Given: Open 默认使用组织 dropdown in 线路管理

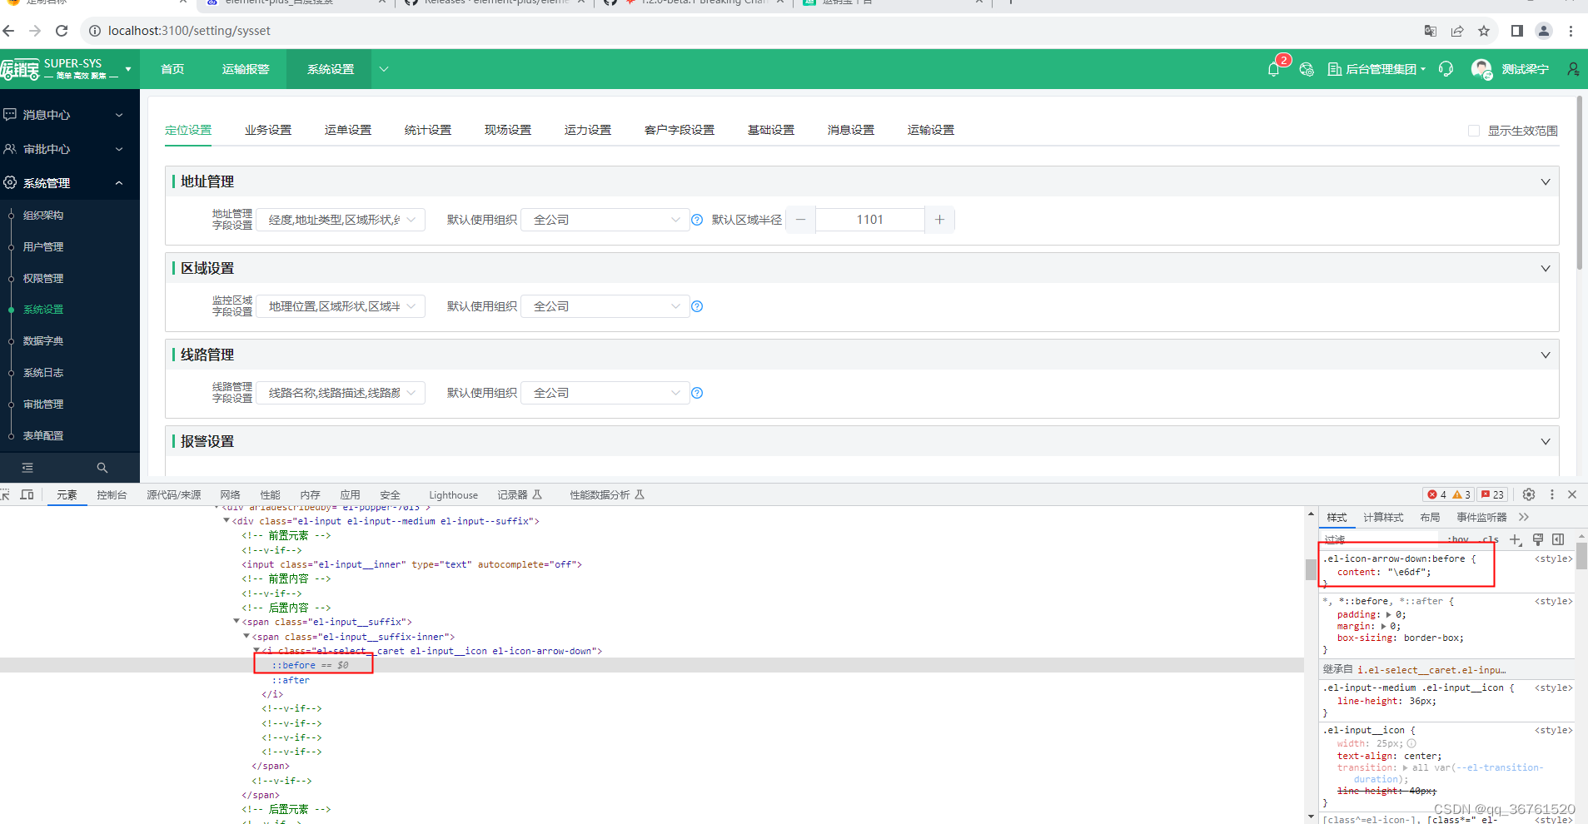Looking at the screenshot, I should pyautogui.click(x=605, y=393).
